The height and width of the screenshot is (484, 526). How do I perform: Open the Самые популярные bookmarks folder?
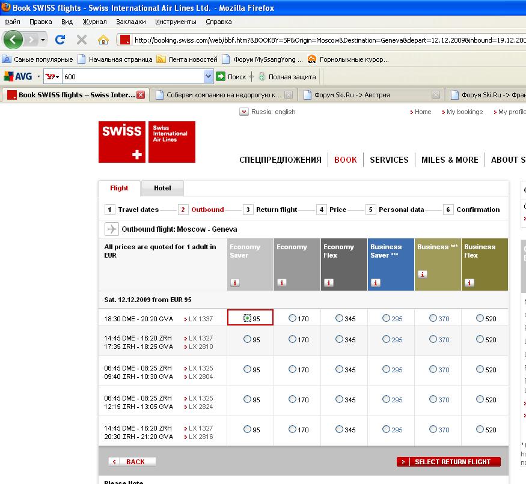pyautogui.click(x=38, y=59)
